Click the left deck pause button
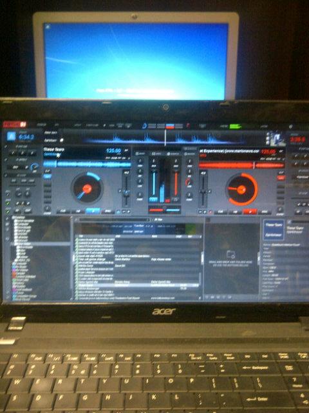 [78, 212]
